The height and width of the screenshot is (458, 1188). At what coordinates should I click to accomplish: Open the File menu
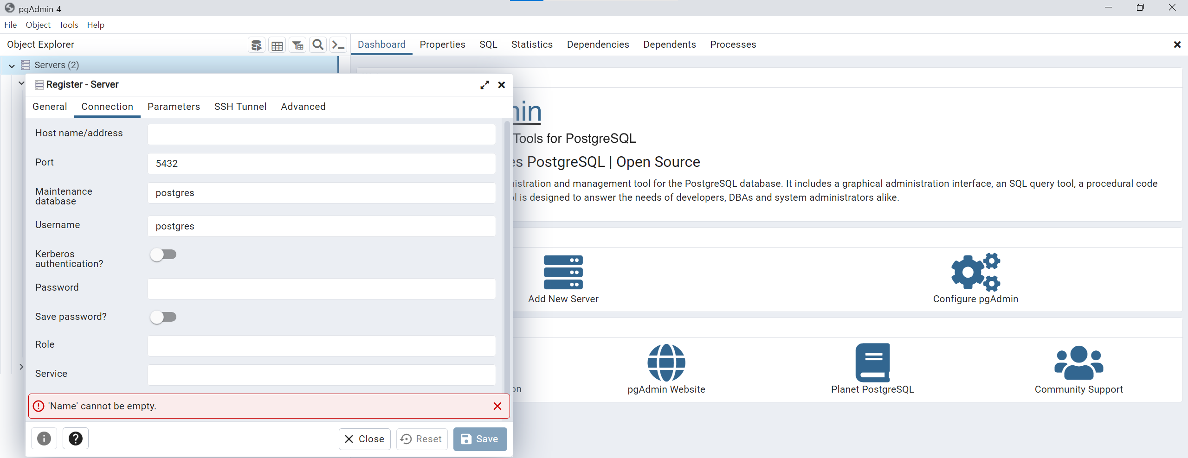tap(10, 25)
